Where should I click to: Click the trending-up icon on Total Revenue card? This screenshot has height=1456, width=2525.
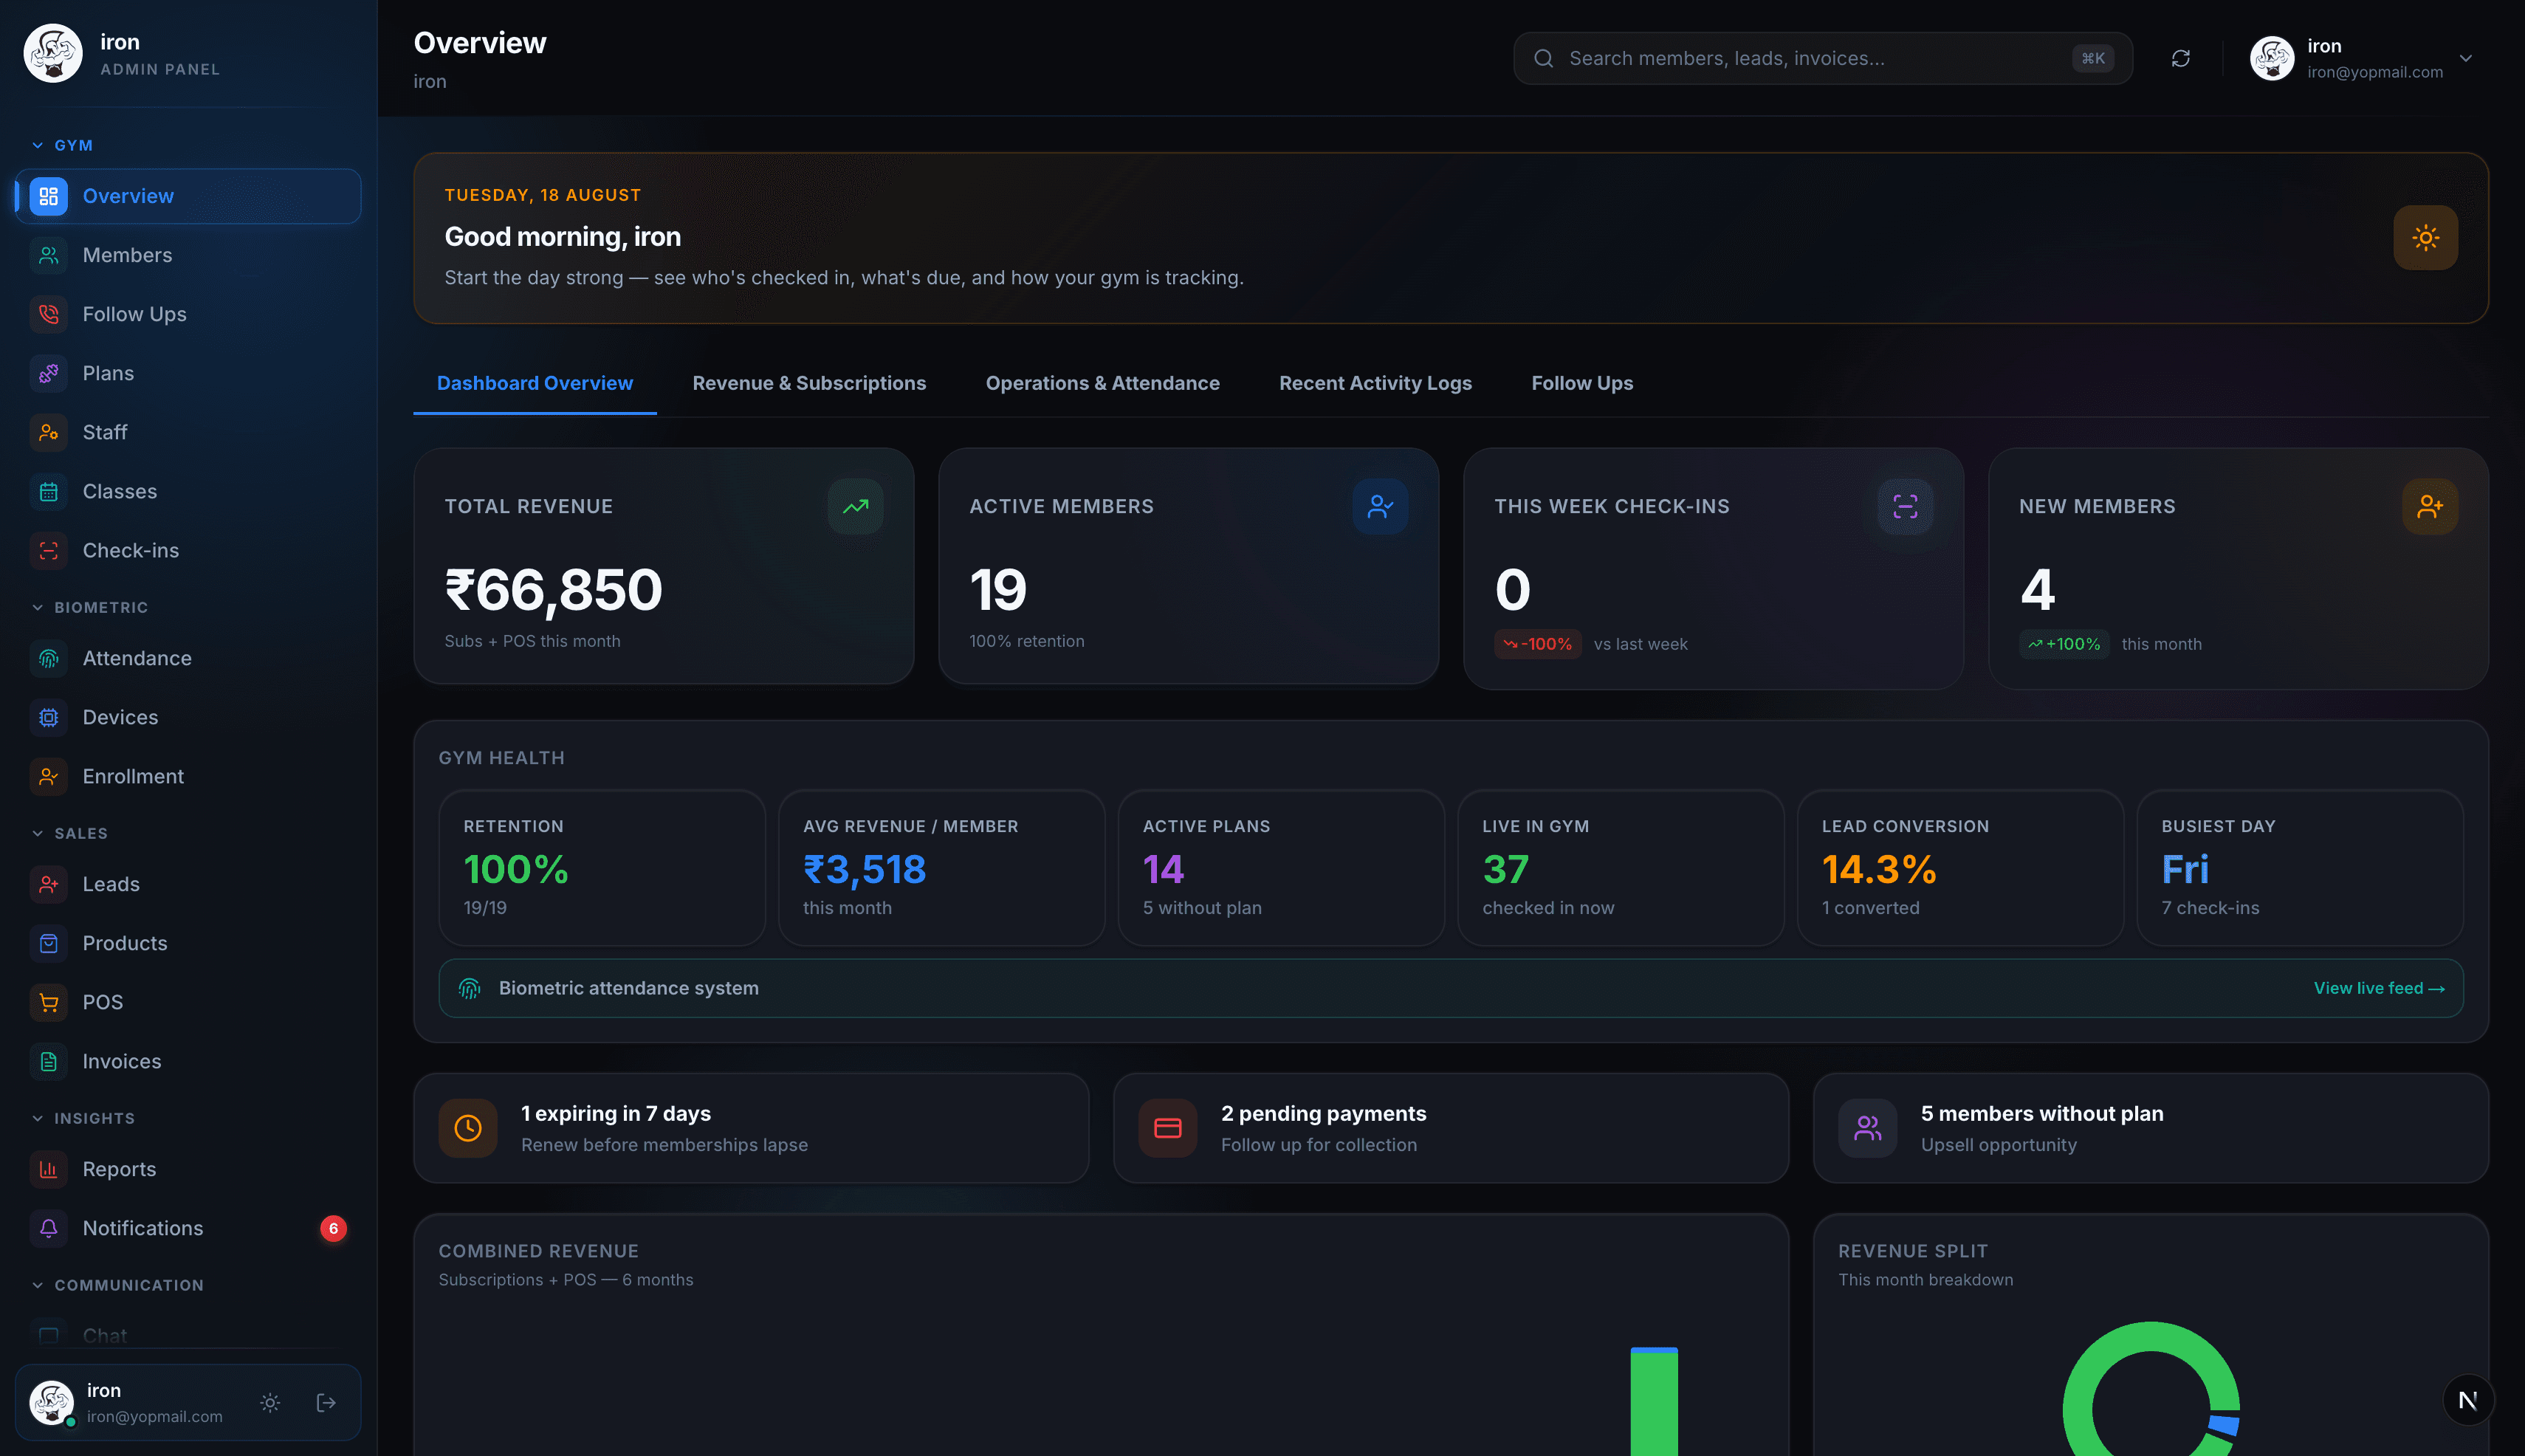[855, 507]
